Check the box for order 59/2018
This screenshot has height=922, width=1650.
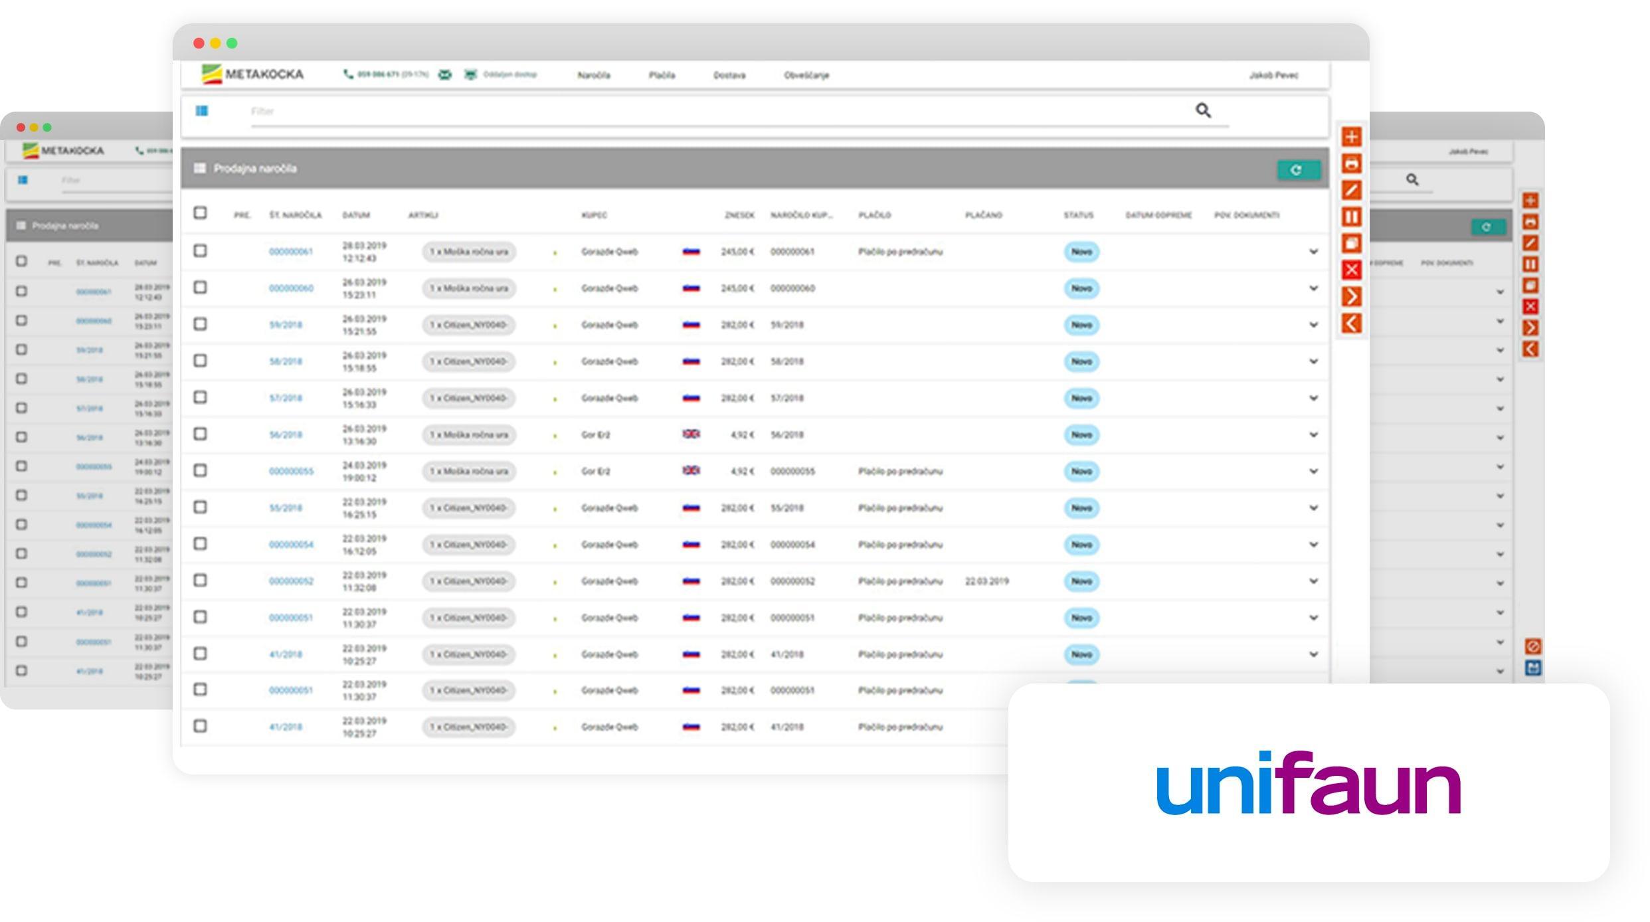[200, 323]
